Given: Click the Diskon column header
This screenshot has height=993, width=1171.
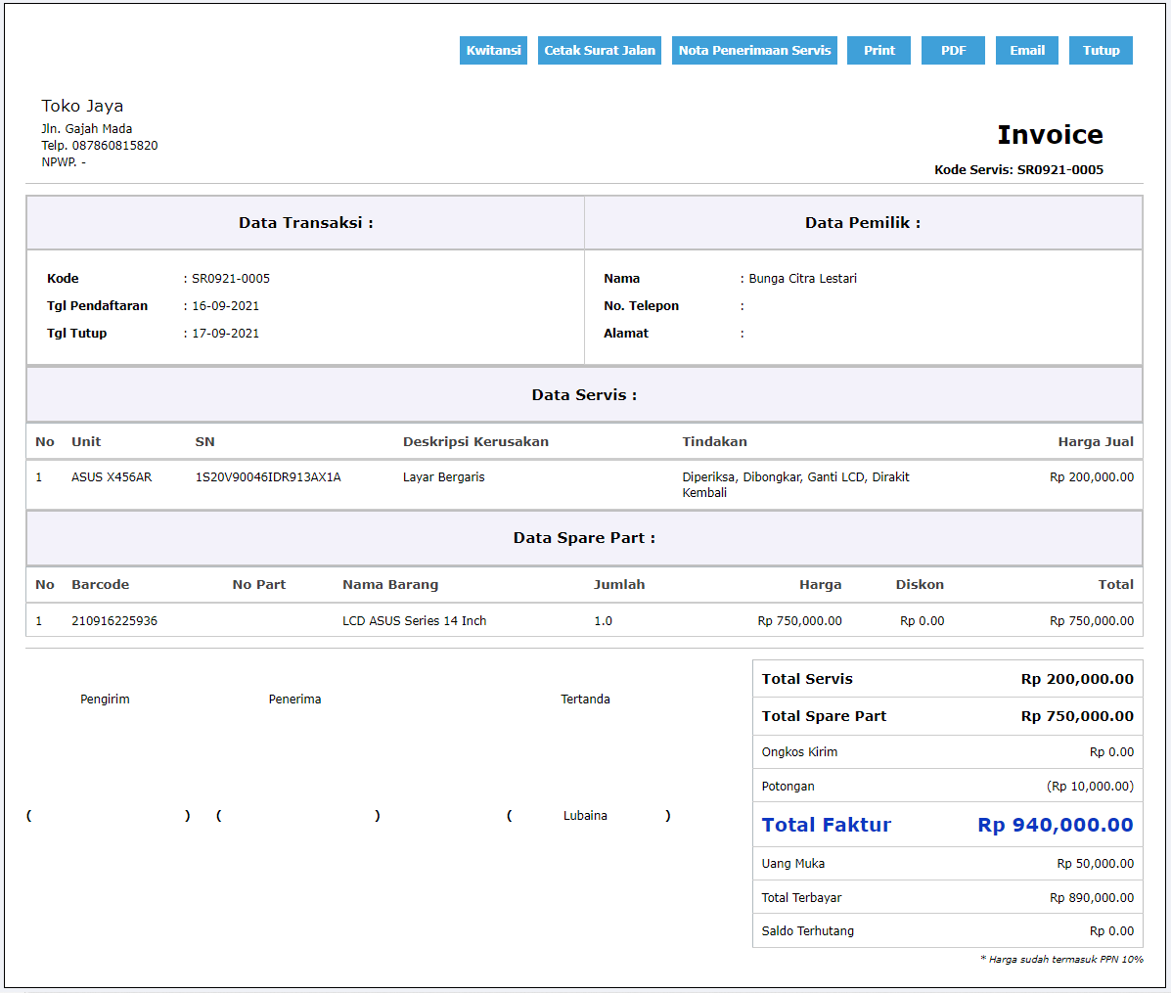Looking at the screenshot, I should click(x=920, y=585).
